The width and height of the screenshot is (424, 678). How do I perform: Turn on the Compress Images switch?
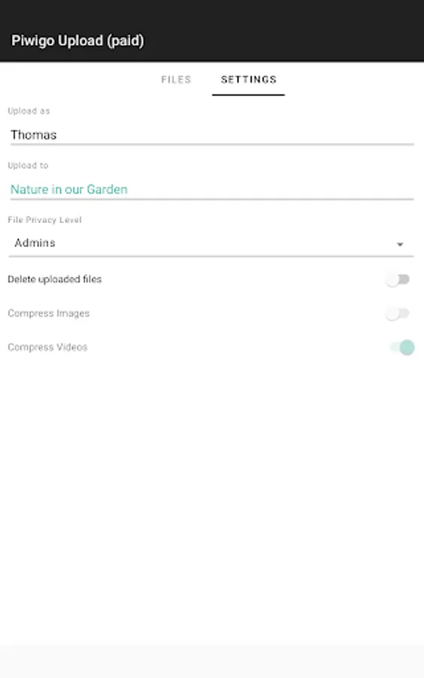pyautogui.click(x=398, y=313)
